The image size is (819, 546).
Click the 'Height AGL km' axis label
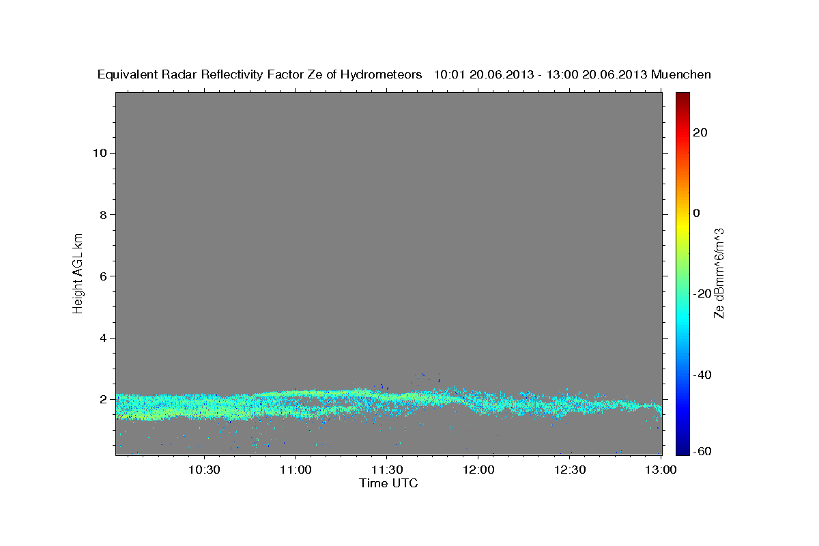pyautogui.click(x=78, y=272)
